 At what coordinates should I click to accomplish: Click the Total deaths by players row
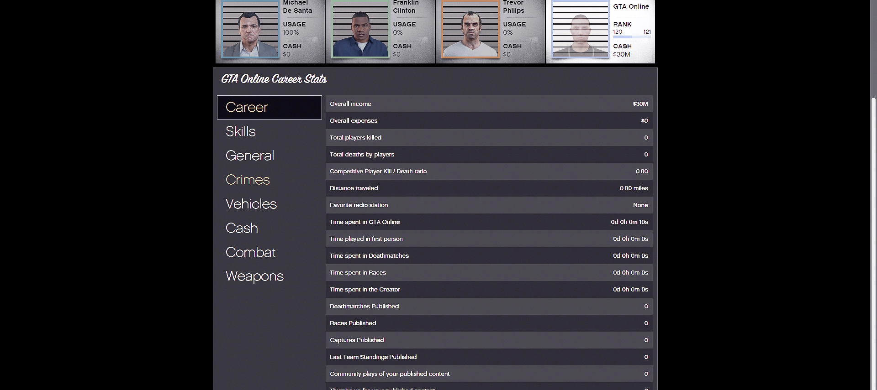[489, 155]
